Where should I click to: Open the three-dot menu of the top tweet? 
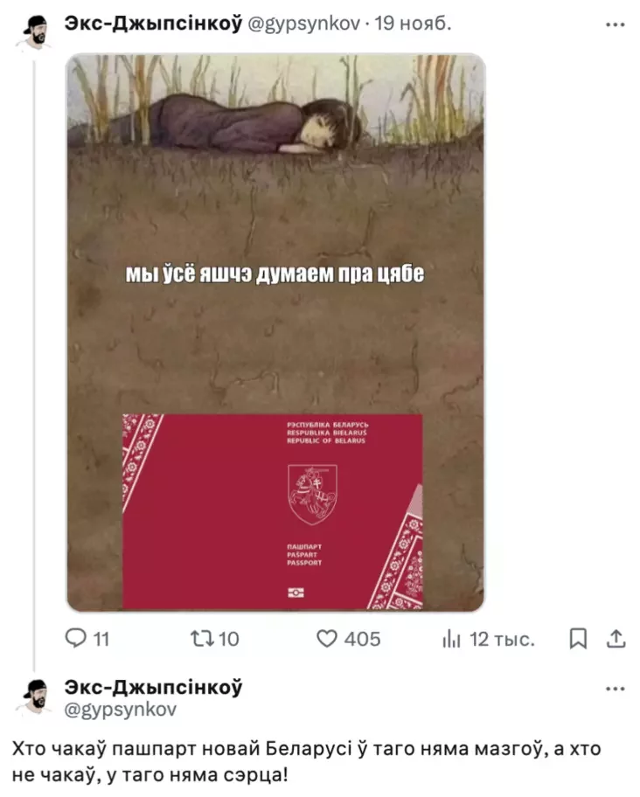coord(616,24)
